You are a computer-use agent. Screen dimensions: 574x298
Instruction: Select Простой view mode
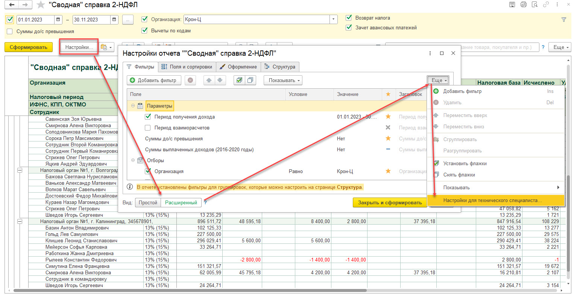coord(148,202)
